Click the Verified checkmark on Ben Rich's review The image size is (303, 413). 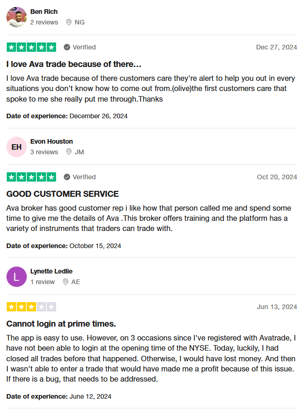pos(67,48)
